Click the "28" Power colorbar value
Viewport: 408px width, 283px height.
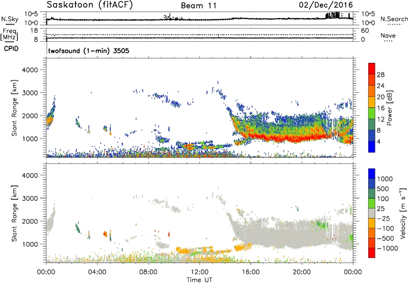coord(380,75)
